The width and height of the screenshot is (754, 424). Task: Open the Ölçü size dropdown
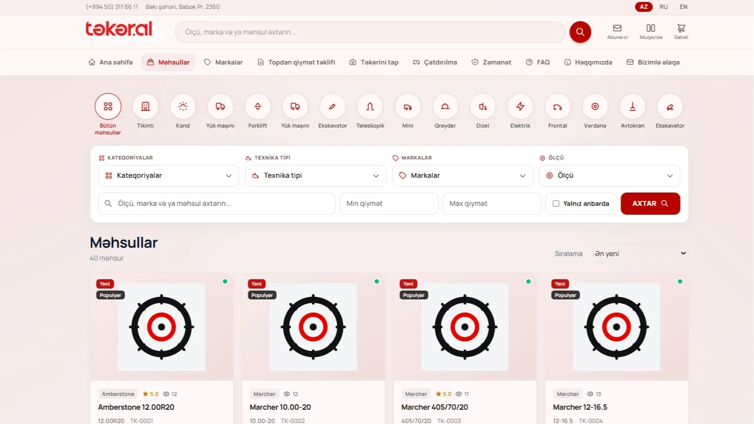pyautogui.click(x=610, y=176)
